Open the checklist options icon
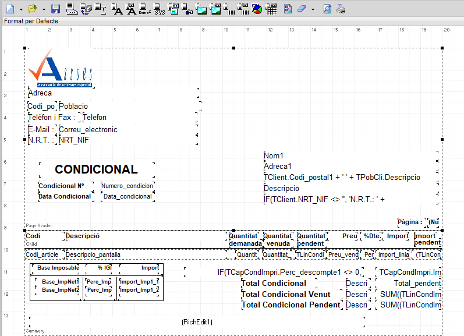464x336 pixels. [x=288, y=9]
